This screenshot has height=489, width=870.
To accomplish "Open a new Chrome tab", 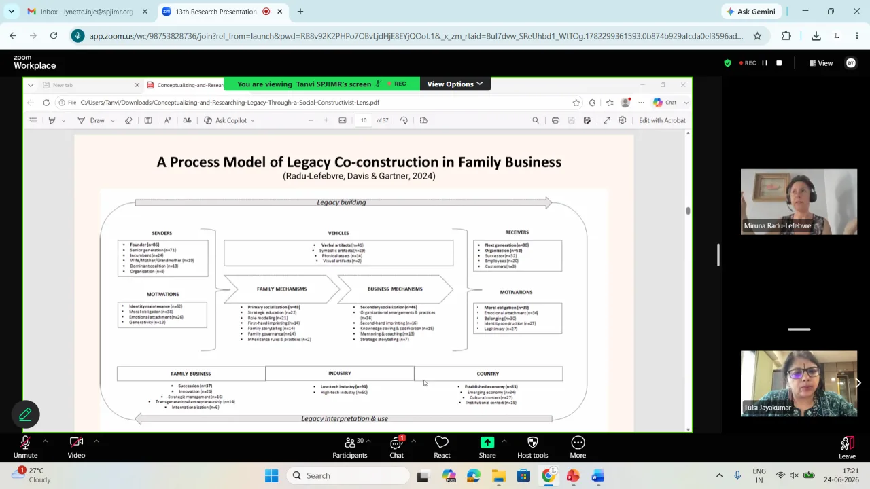I will [x=300, y=12].
